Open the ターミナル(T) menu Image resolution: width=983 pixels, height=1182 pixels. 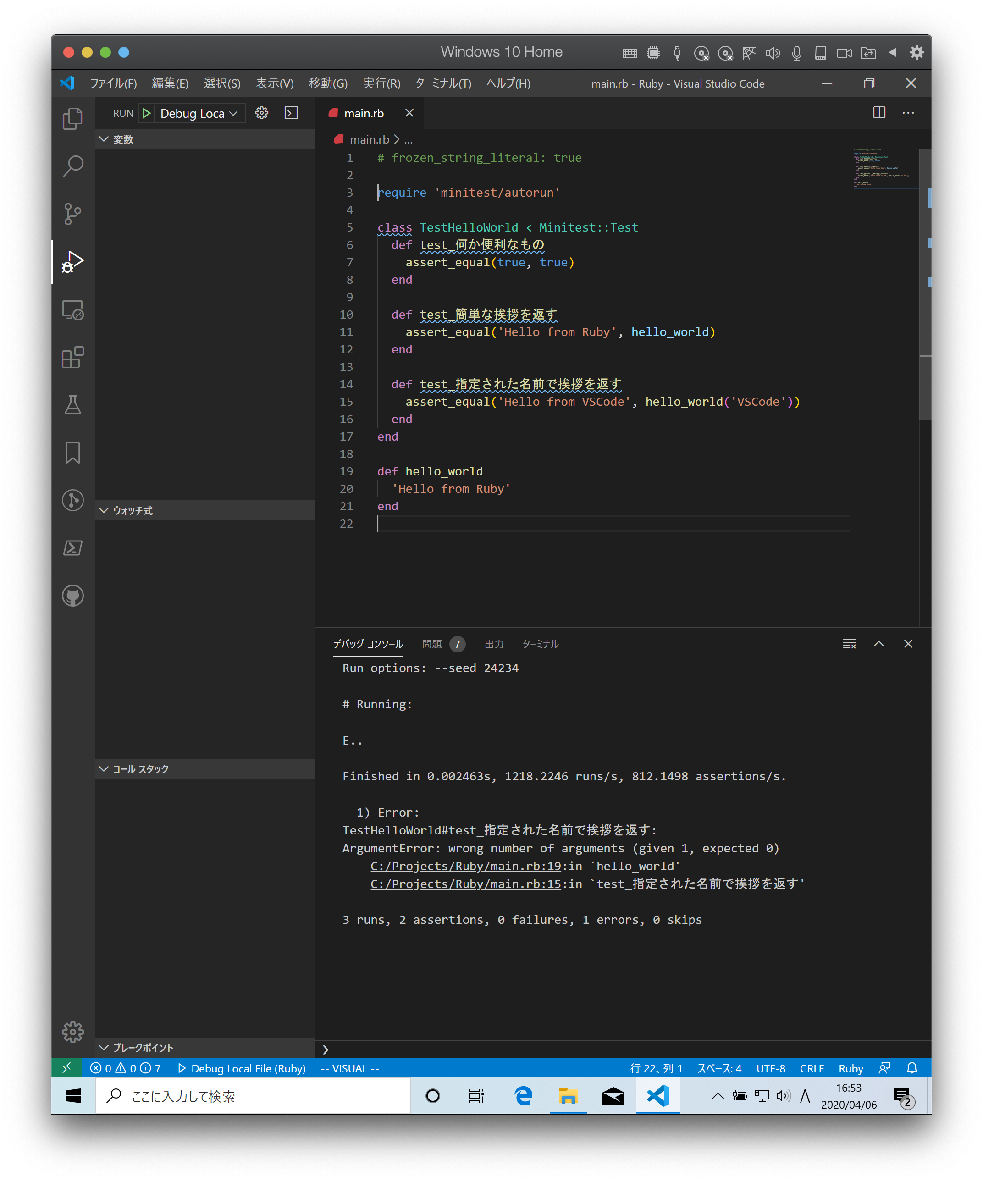click(443, 83)
